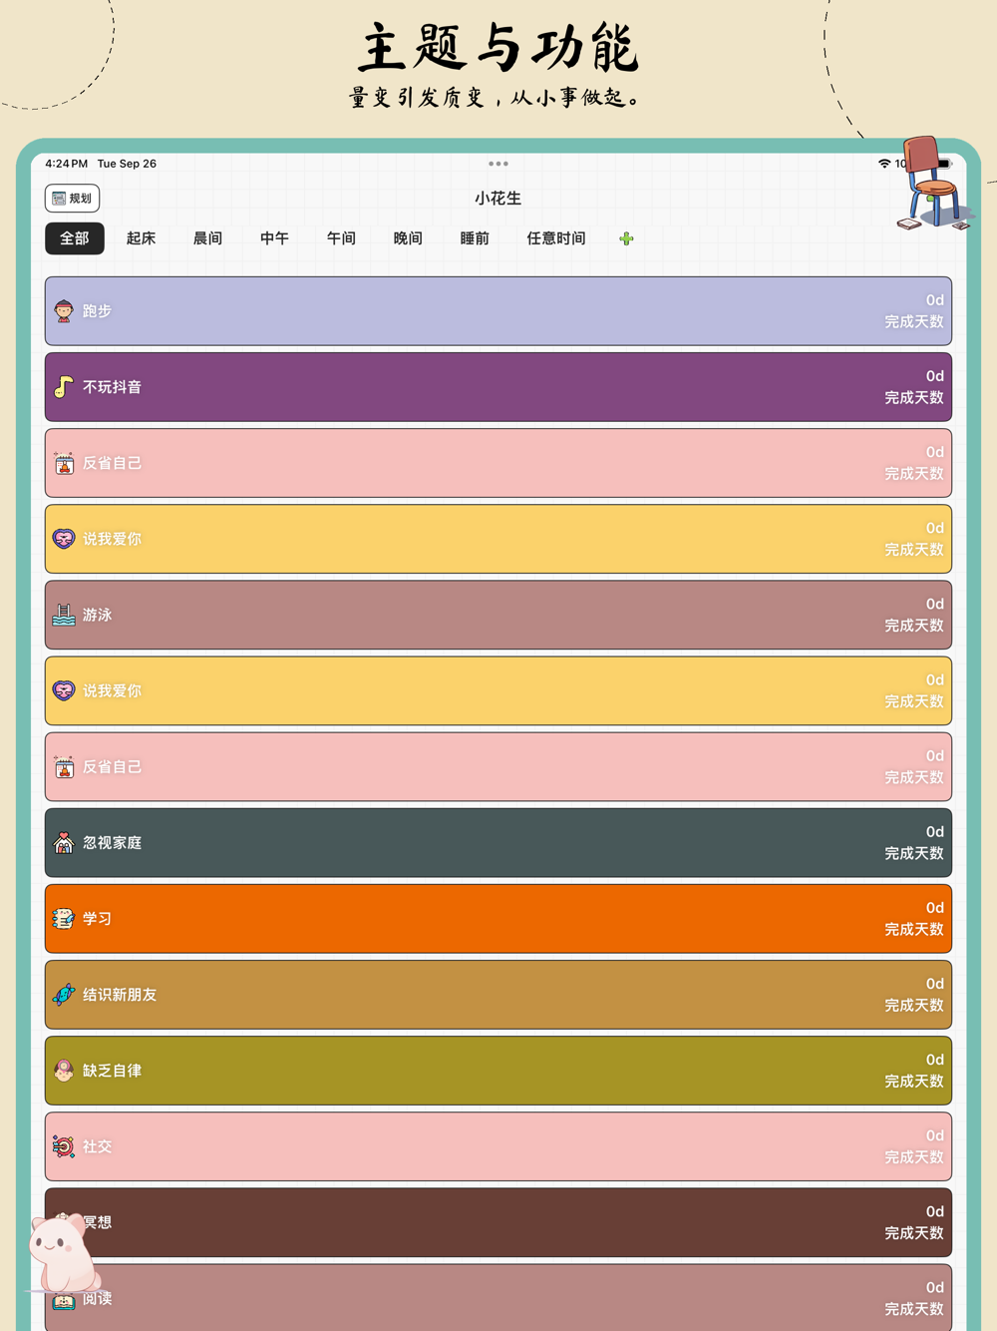This screenshot has height=1331, width=997.
Task: Tap the candy icon for 结识新朋友
Action: [64, 995]
